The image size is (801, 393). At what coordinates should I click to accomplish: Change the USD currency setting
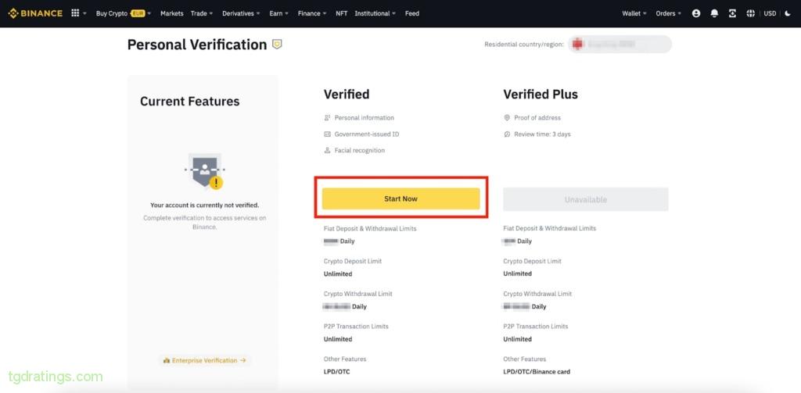point(770,14)
